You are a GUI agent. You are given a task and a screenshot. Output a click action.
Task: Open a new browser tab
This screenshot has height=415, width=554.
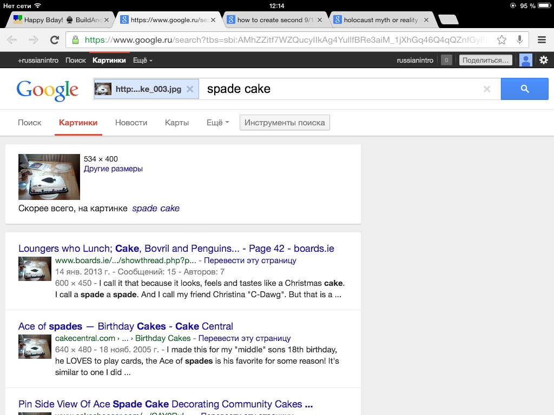coord(448,20)
